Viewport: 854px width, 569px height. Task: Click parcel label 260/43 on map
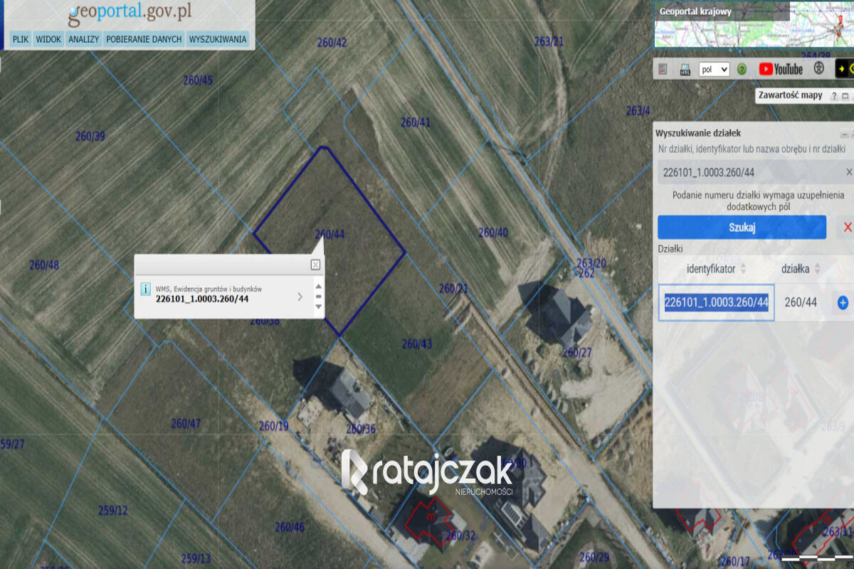click(x=417, y=344)
